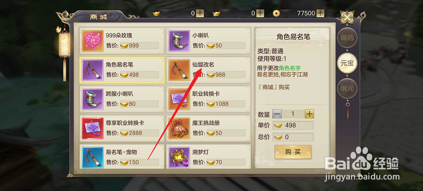Pick the 易名笔-宠物 brush icon
The width and height of the screenshot is (423, 191).
pyautogui.click(x=93, y=157)
